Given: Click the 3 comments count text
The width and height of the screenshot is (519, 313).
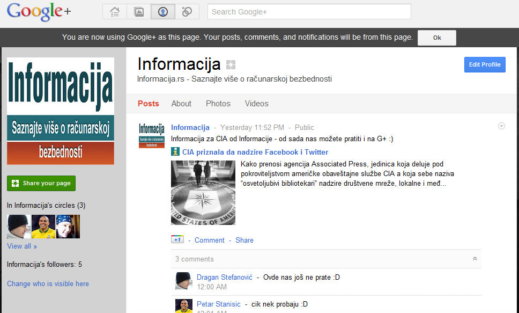Looking at the screenshot, I should tap(195, 259).
